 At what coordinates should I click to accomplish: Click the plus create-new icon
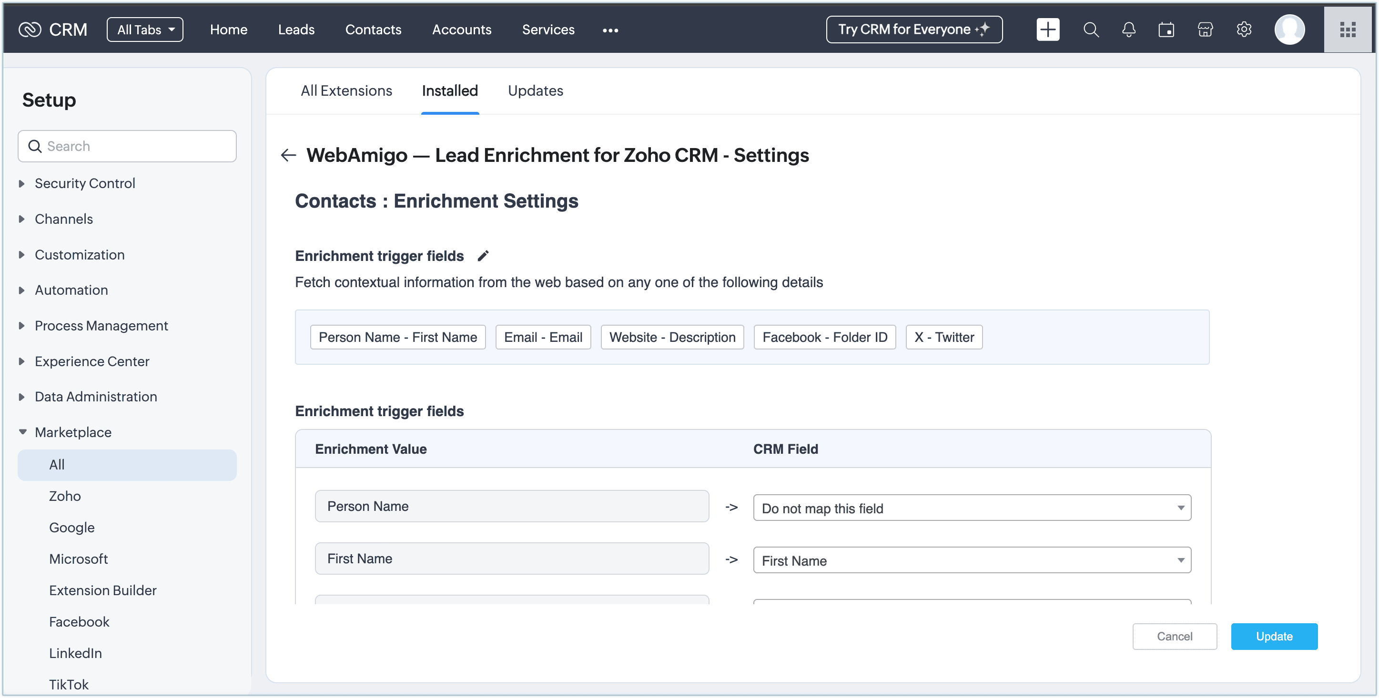click(1048, 30)
